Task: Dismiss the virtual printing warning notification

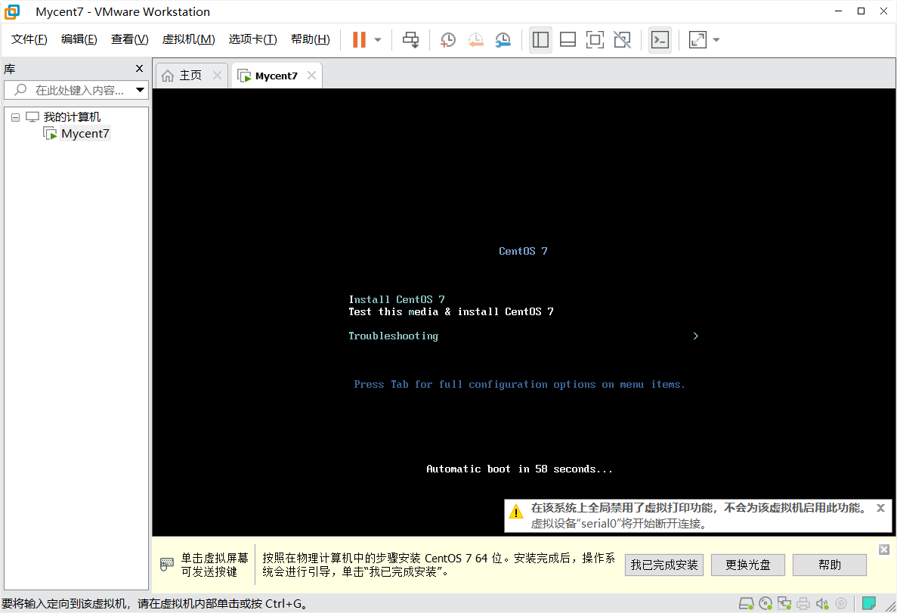Action: point(881,508)
